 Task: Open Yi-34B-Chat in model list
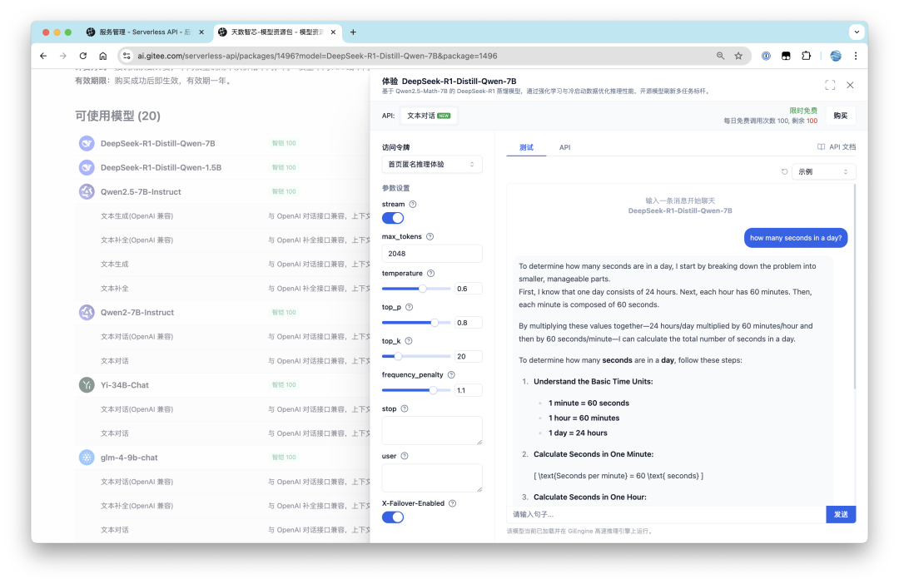[124, 385]
